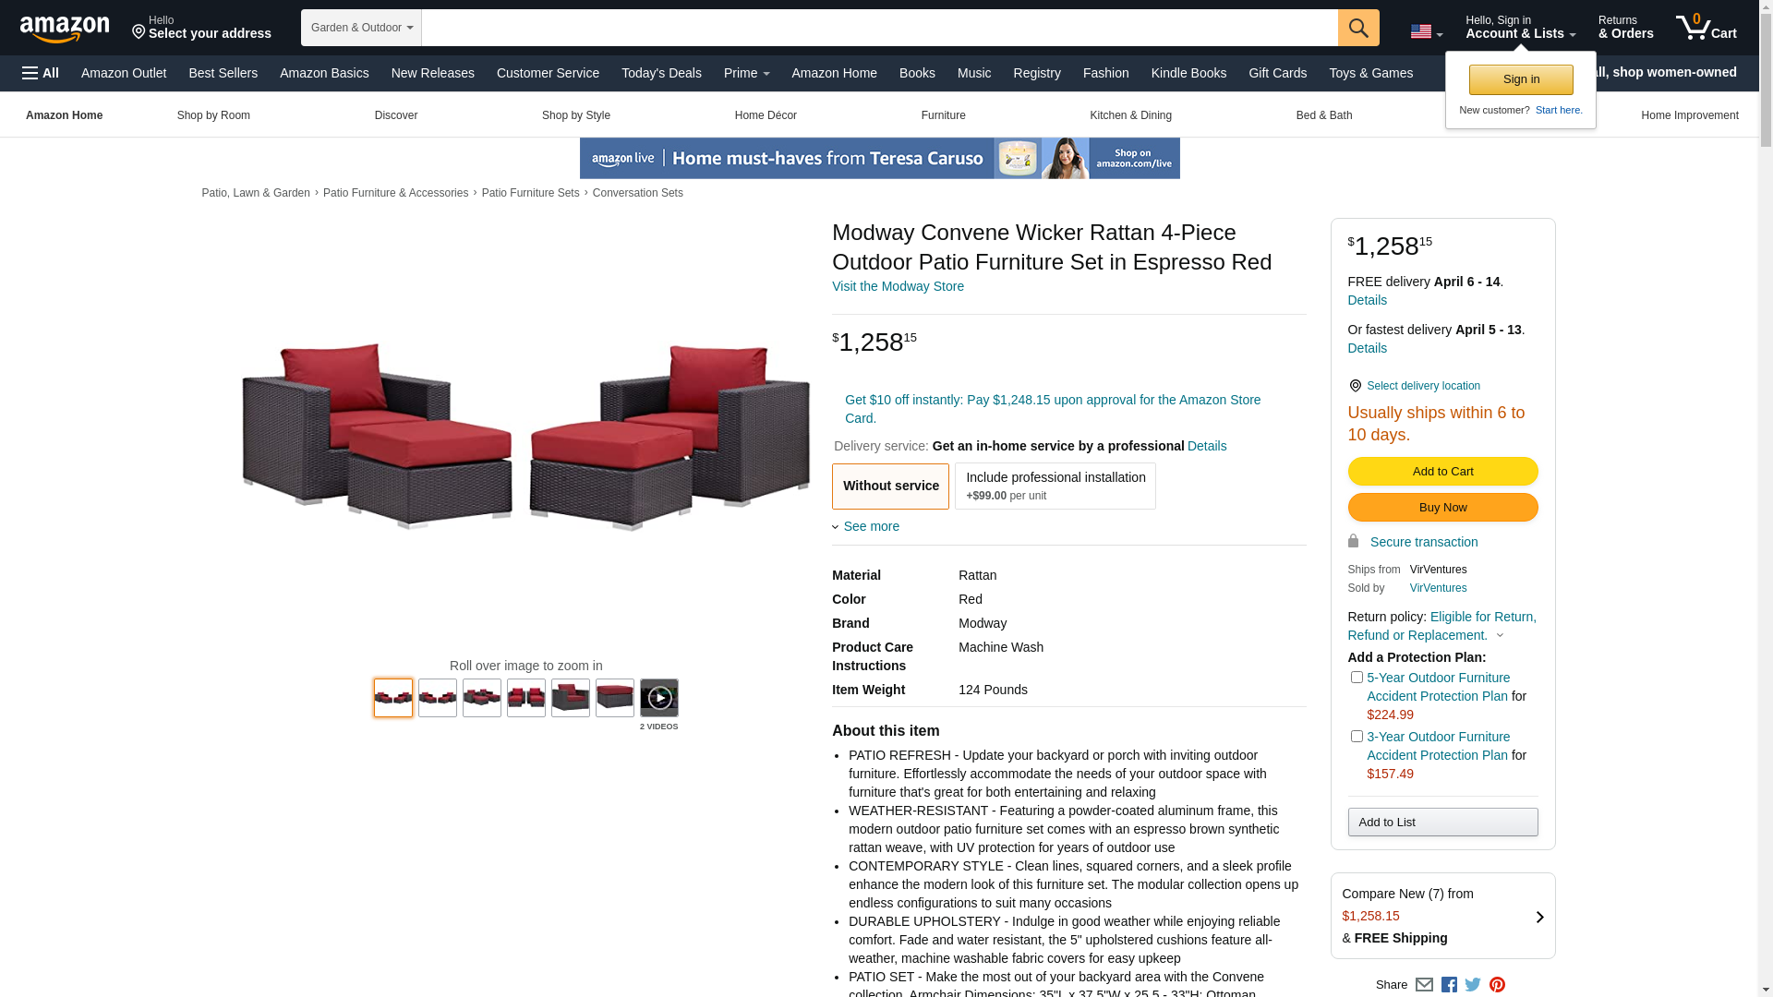The height and width of the screenshot is (997, 1773).
Task: Share via email envelope icon
Action: tap(1424, 985)
